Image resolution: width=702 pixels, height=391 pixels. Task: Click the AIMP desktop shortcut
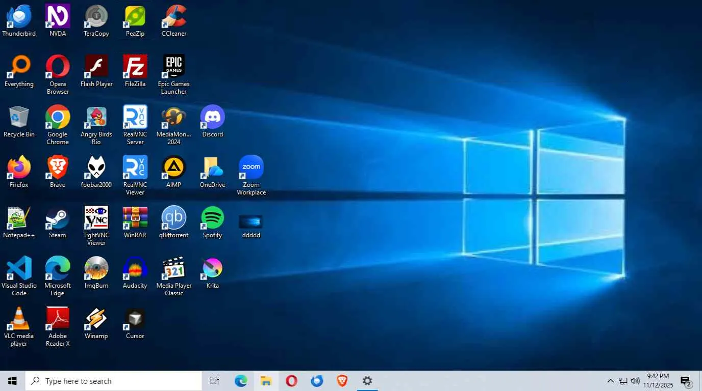coord(174,172)
